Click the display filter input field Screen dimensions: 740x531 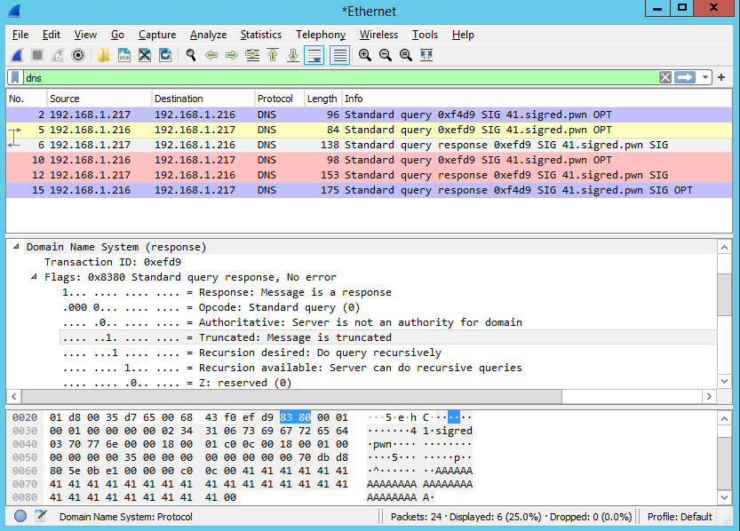pos(339,77)
